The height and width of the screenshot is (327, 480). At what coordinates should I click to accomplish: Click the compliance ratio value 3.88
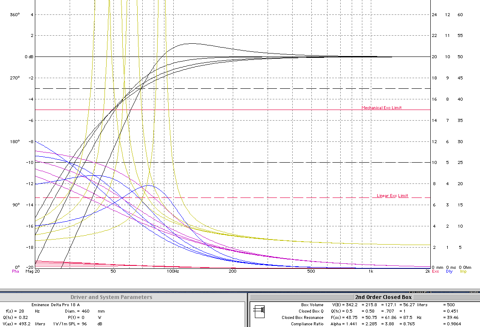click(390, 324)
